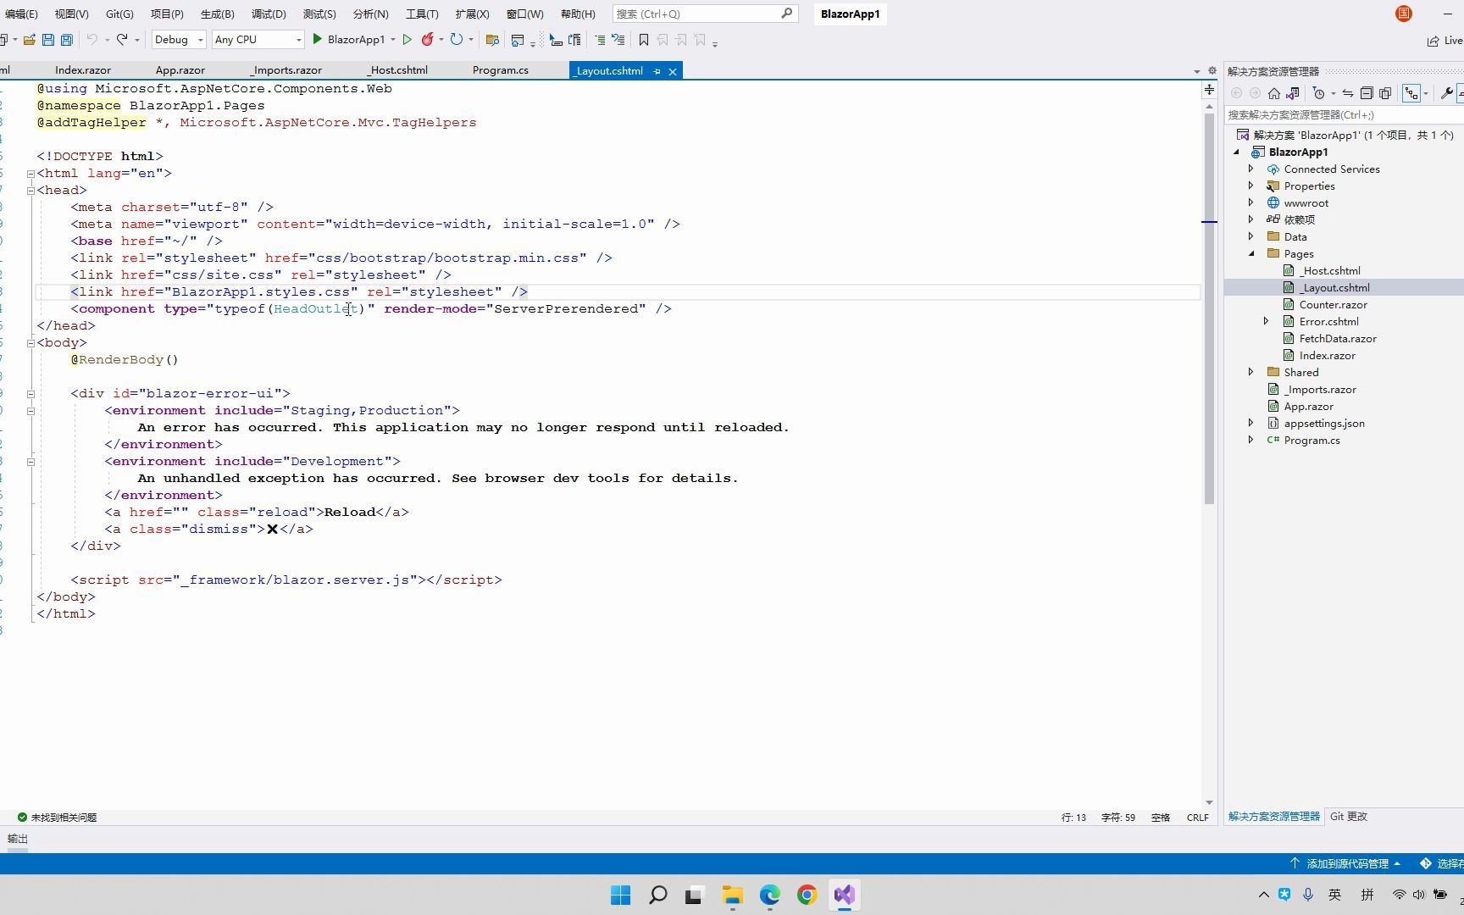Open the 调试 menu
This screenshot has width=1464, height=915.
click(269, 14)
